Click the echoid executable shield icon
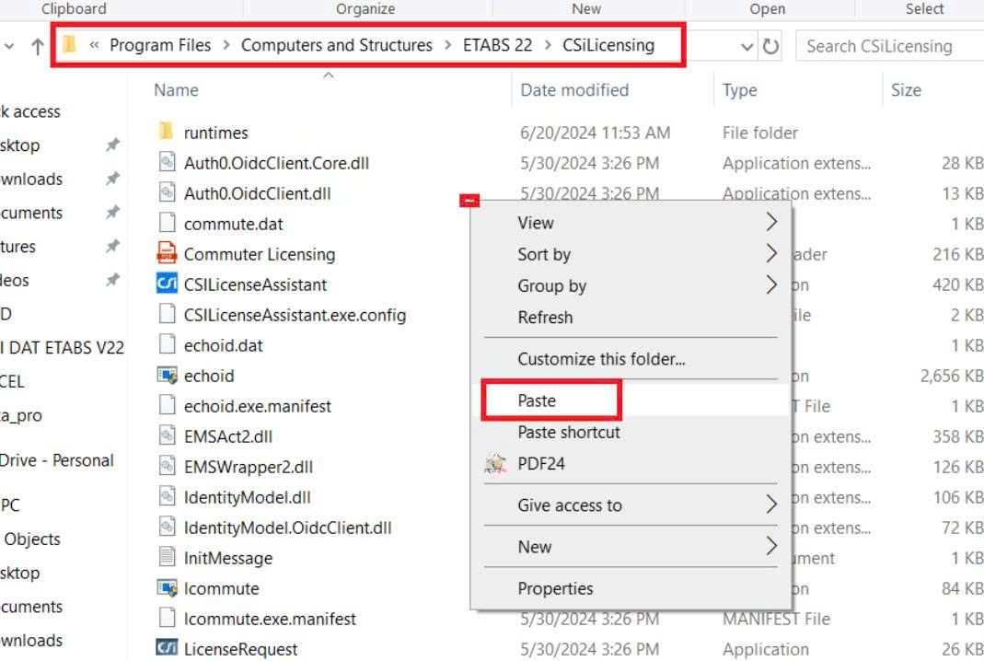This screenshot has height=661, width=984. point(167,375)
